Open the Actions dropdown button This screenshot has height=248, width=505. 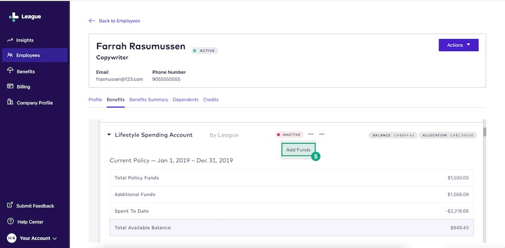[458, 45]
